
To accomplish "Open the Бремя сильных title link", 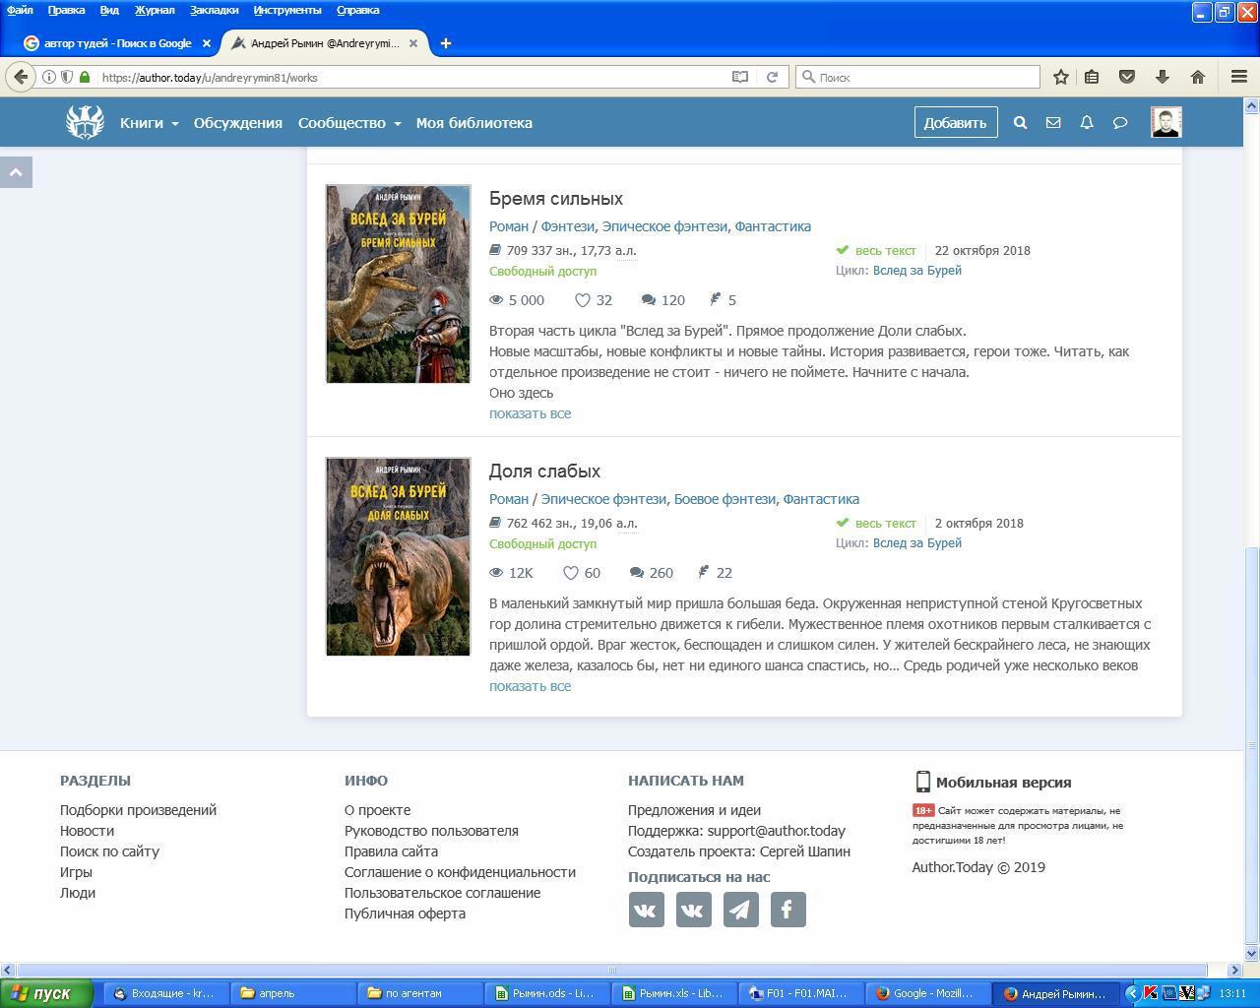I will tap(555, 199).
